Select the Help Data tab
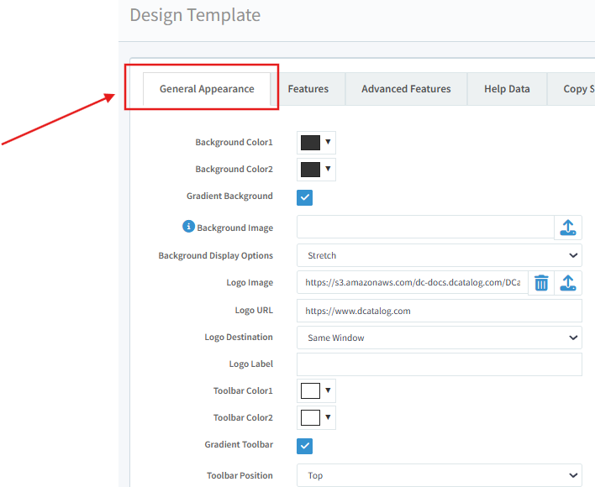This screenshot has height=487, width=595. point(507,89)
